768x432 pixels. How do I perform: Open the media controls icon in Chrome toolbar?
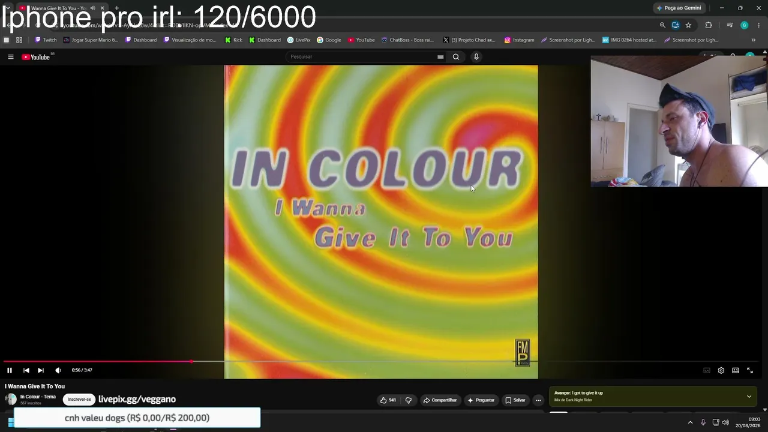pyautogui.click(x=730, y=25)
